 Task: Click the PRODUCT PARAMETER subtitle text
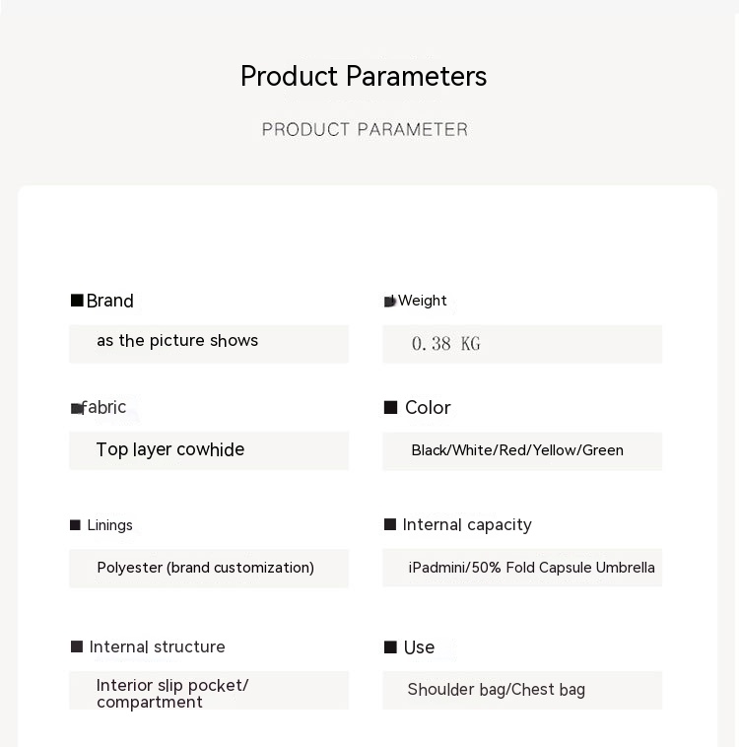tap(365, 129)
